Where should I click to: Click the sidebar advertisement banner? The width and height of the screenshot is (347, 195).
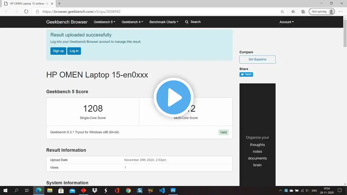(x=258, y=135)
